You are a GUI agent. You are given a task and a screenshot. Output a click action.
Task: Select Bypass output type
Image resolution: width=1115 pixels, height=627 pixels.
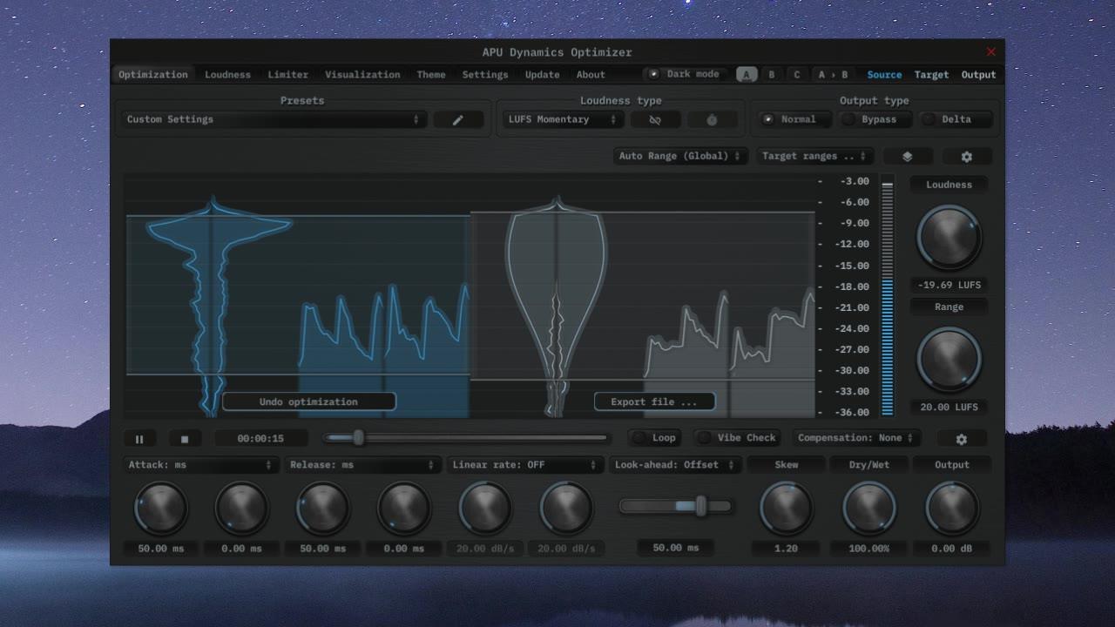pyautogui.click(x=874, y=120)
